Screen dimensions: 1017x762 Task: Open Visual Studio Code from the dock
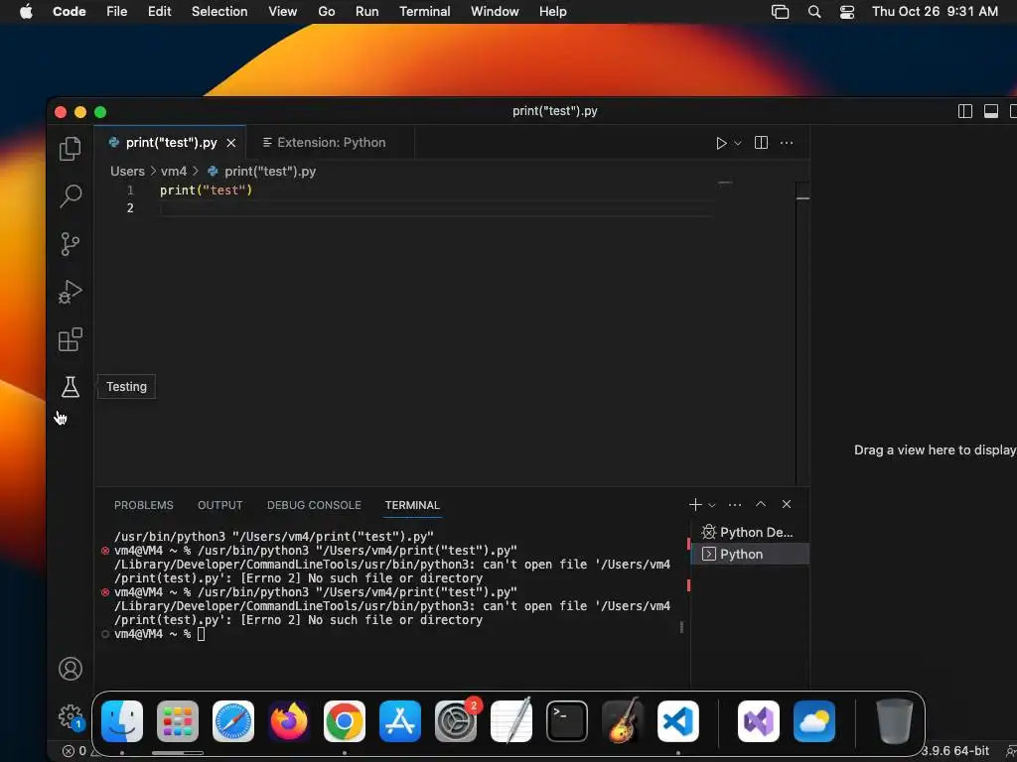pos(678,720)
